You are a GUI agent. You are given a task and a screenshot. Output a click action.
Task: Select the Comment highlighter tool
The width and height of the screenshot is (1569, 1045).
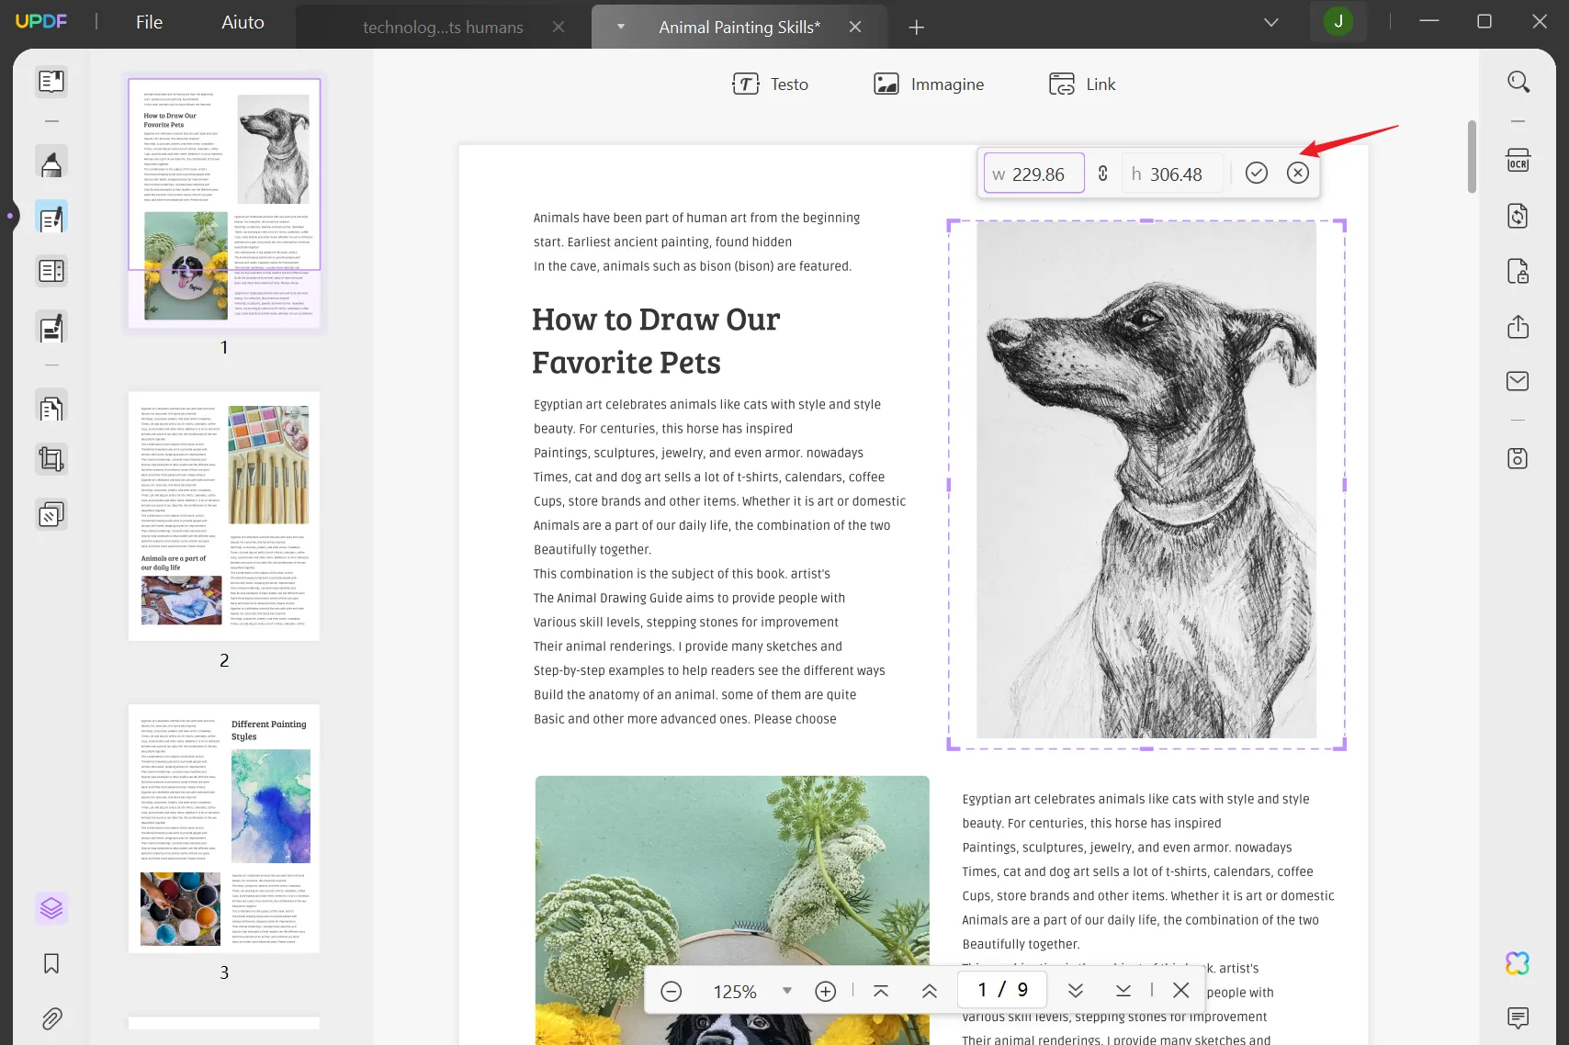pos(51,163)
